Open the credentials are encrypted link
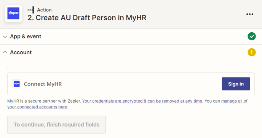The width and height of the screenshot is (262, 138). 142,101
